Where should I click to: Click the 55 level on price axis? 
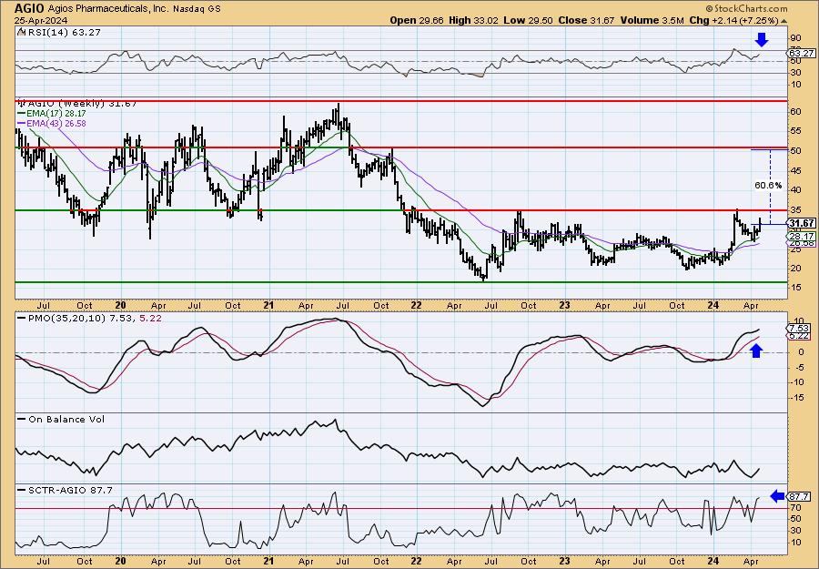tap(795, 130)
